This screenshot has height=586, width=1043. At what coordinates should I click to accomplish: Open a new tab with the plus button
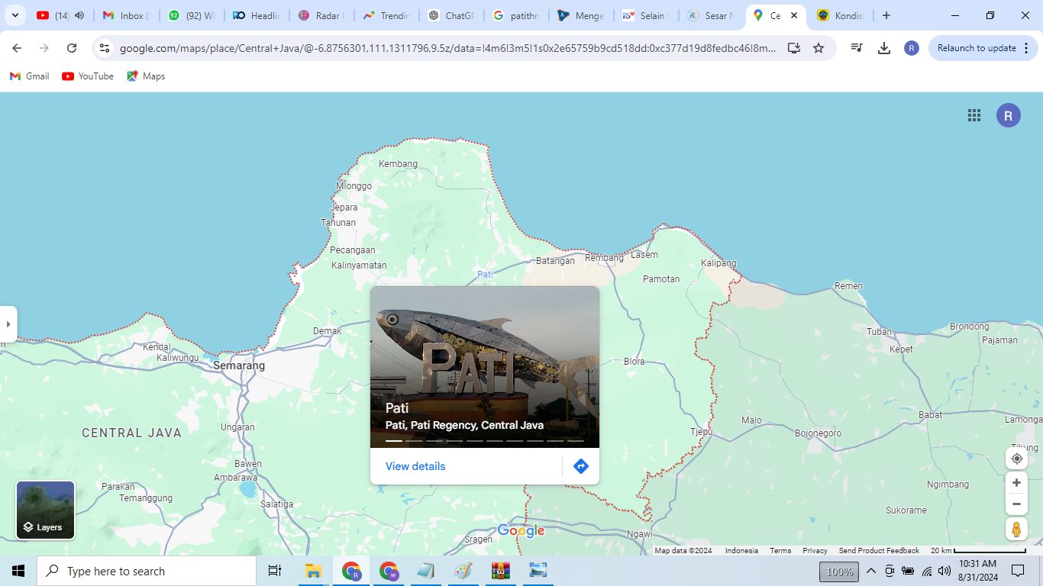pyautogui.click(x=886, y=15)
